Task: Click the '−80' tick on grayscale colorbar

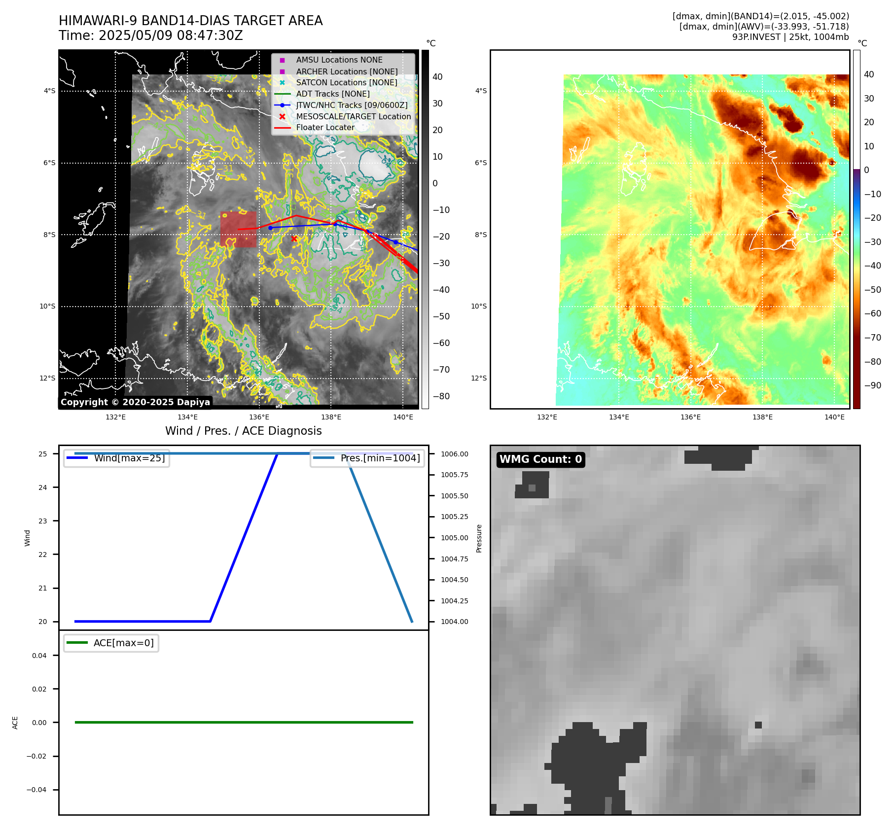Action: [x=441, y=396]
